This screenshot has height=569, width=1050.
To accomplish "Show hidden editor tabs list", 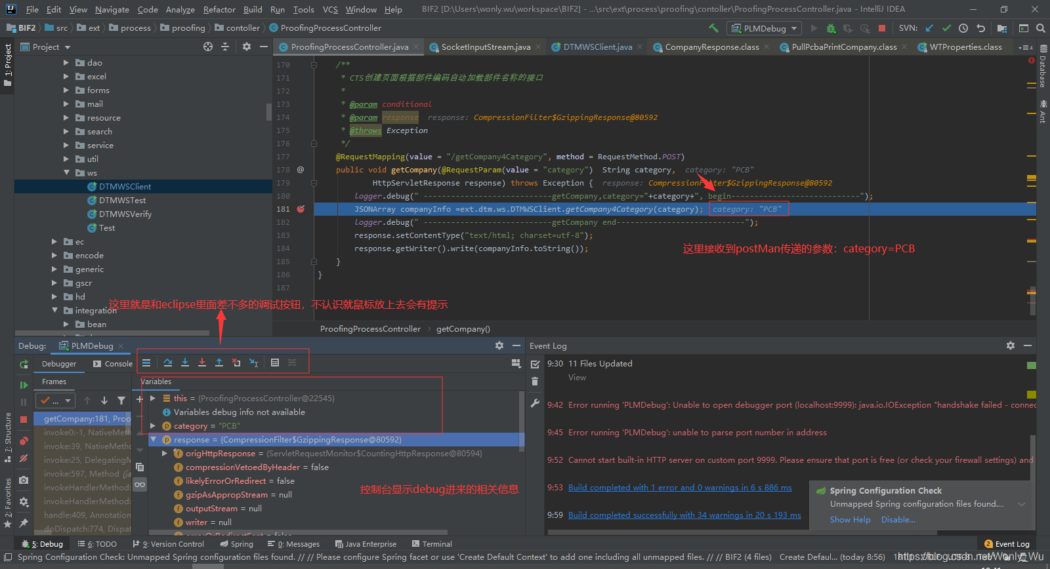I will [x=1025, y=47].
